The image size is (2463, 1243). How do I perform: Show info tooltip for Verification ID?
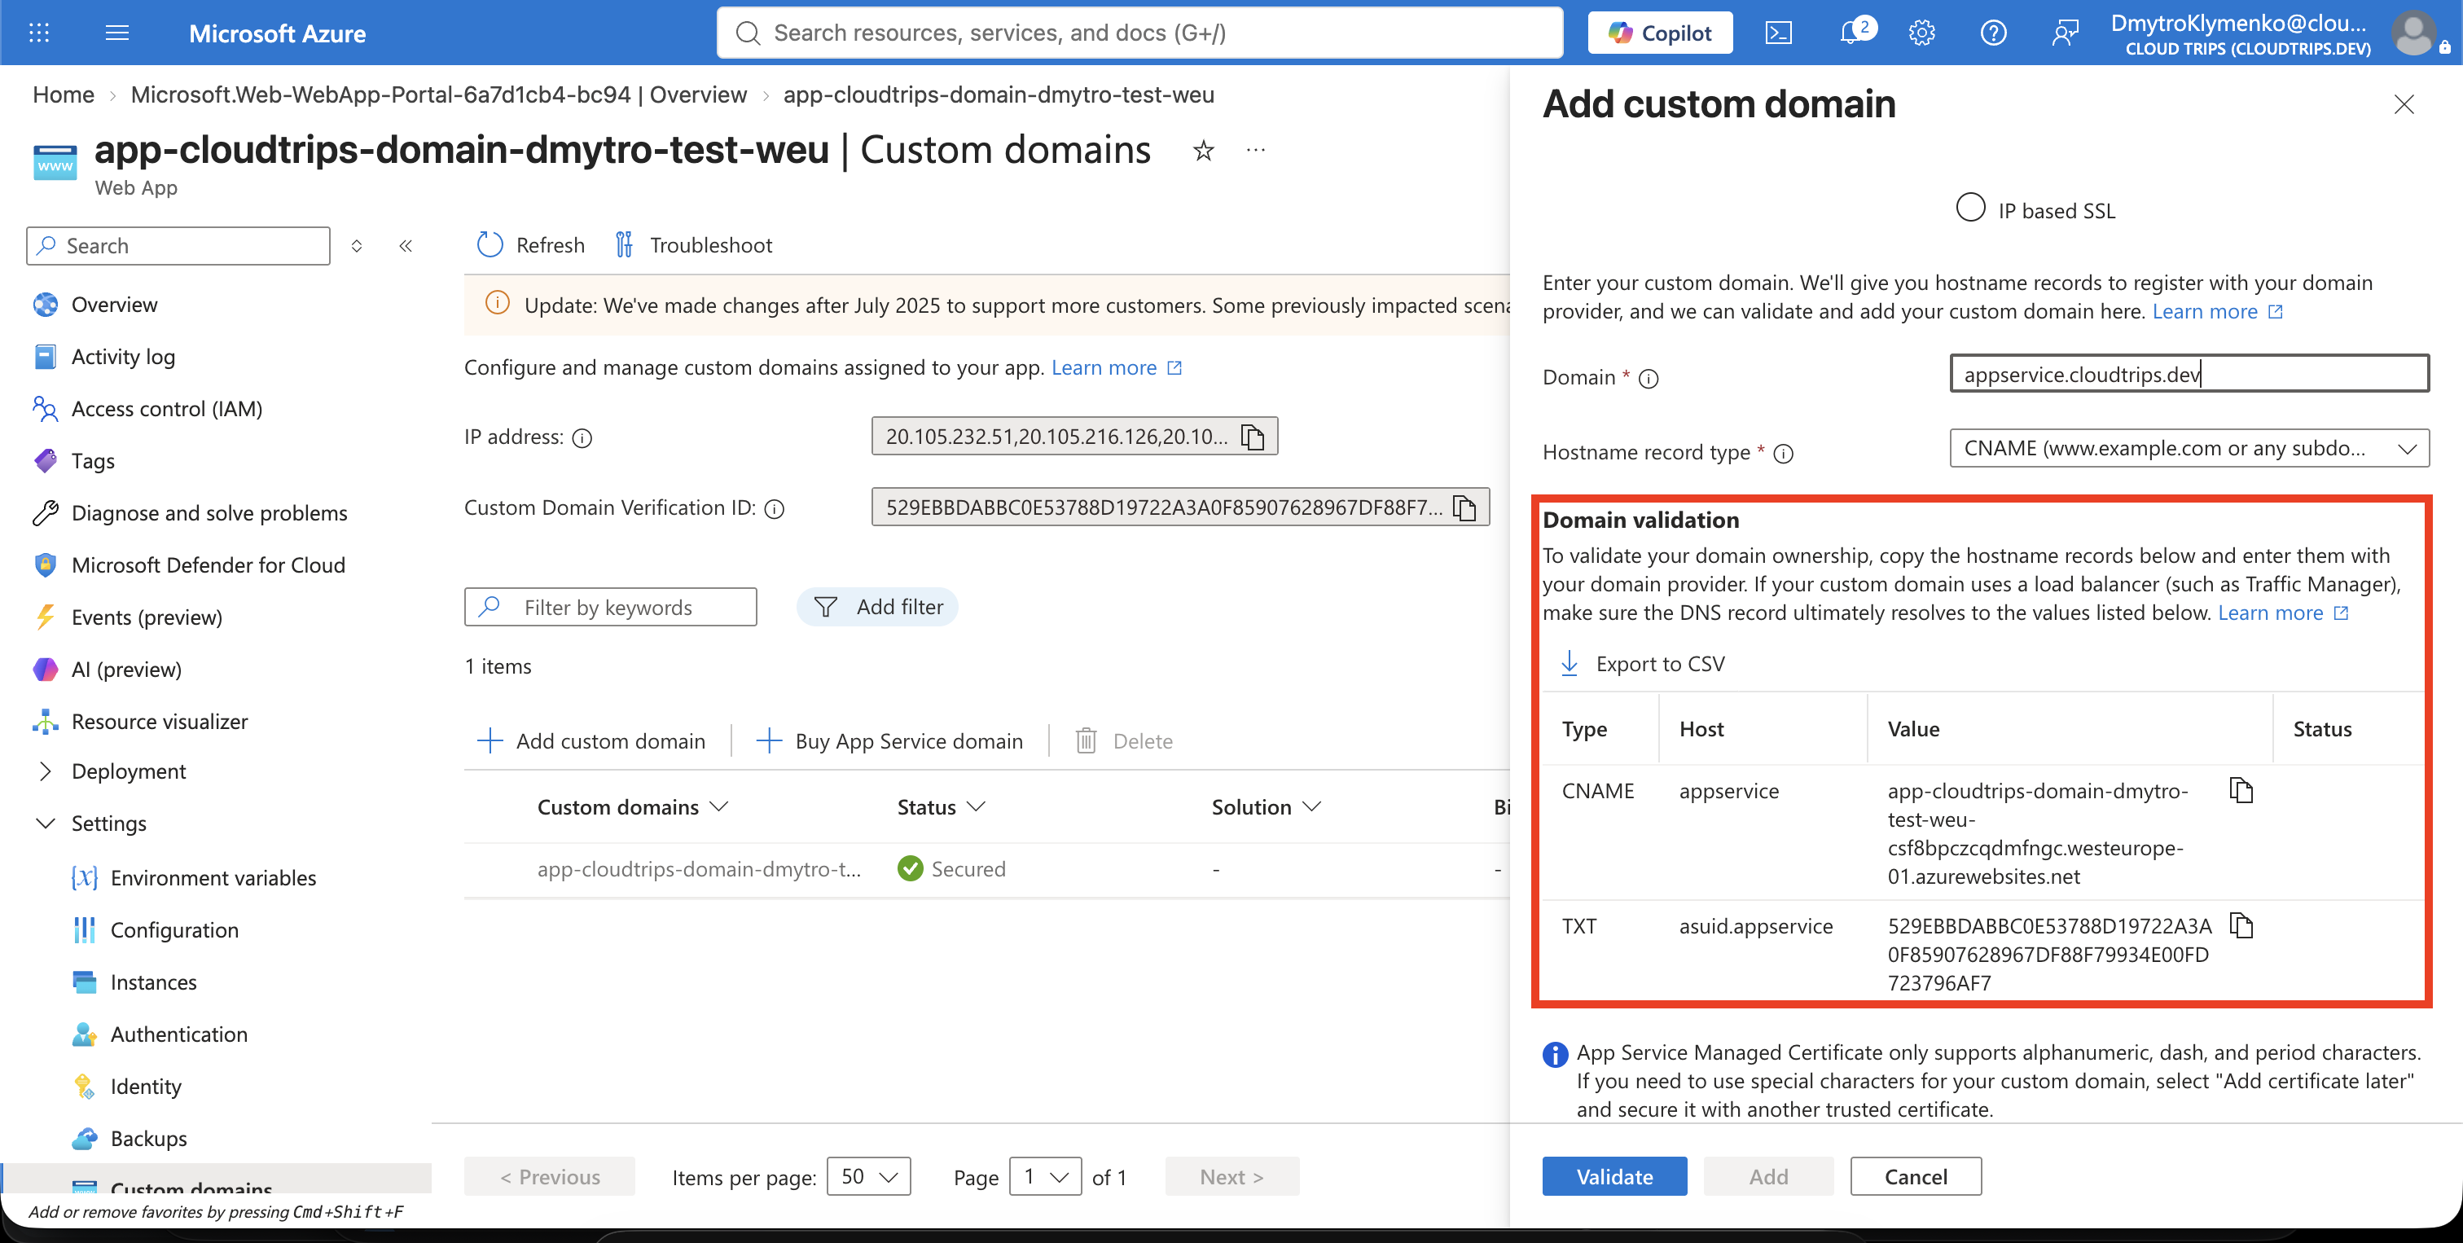pyautogui.click(x=775, y=508)
